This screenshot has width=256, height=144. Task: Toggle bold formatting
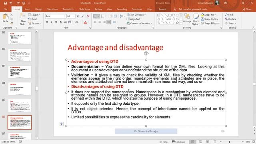coord(47,22)
